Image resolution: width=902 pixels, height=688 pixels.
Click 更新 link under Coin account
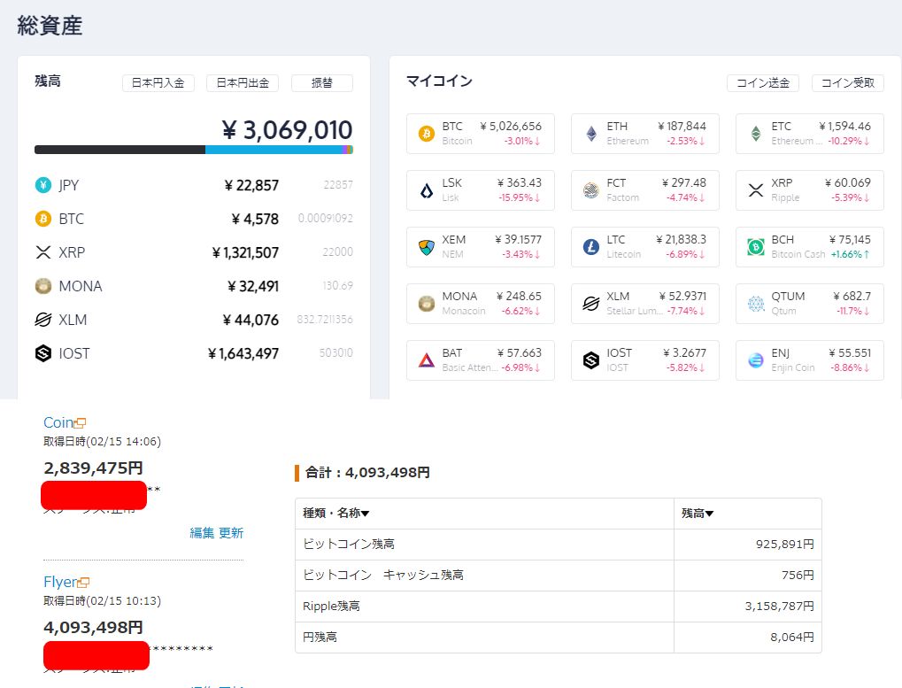pos(231,533)
